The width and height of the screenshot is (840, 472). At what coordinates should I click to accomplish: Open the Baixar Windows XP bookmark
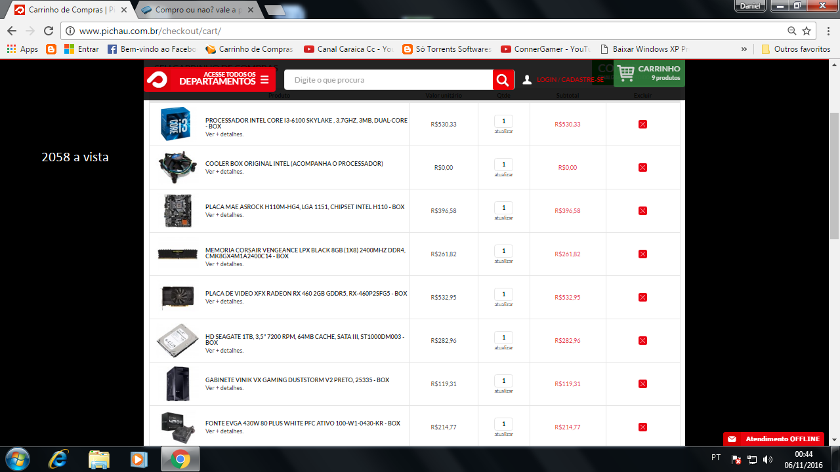pyautogui.click(x=644, y=49)
